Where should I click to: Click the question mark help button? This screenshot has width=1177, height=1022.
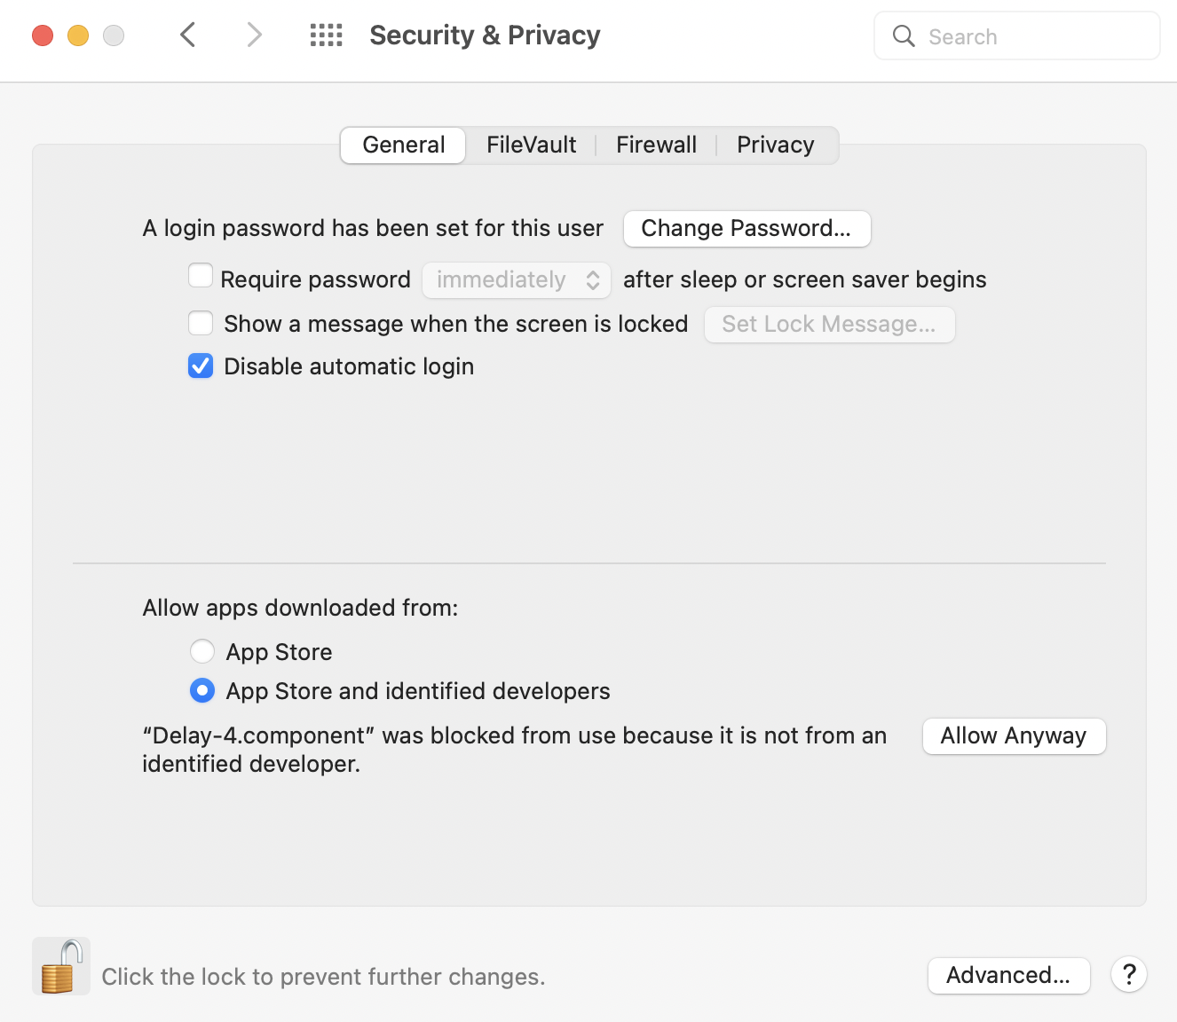(1129, 975)
